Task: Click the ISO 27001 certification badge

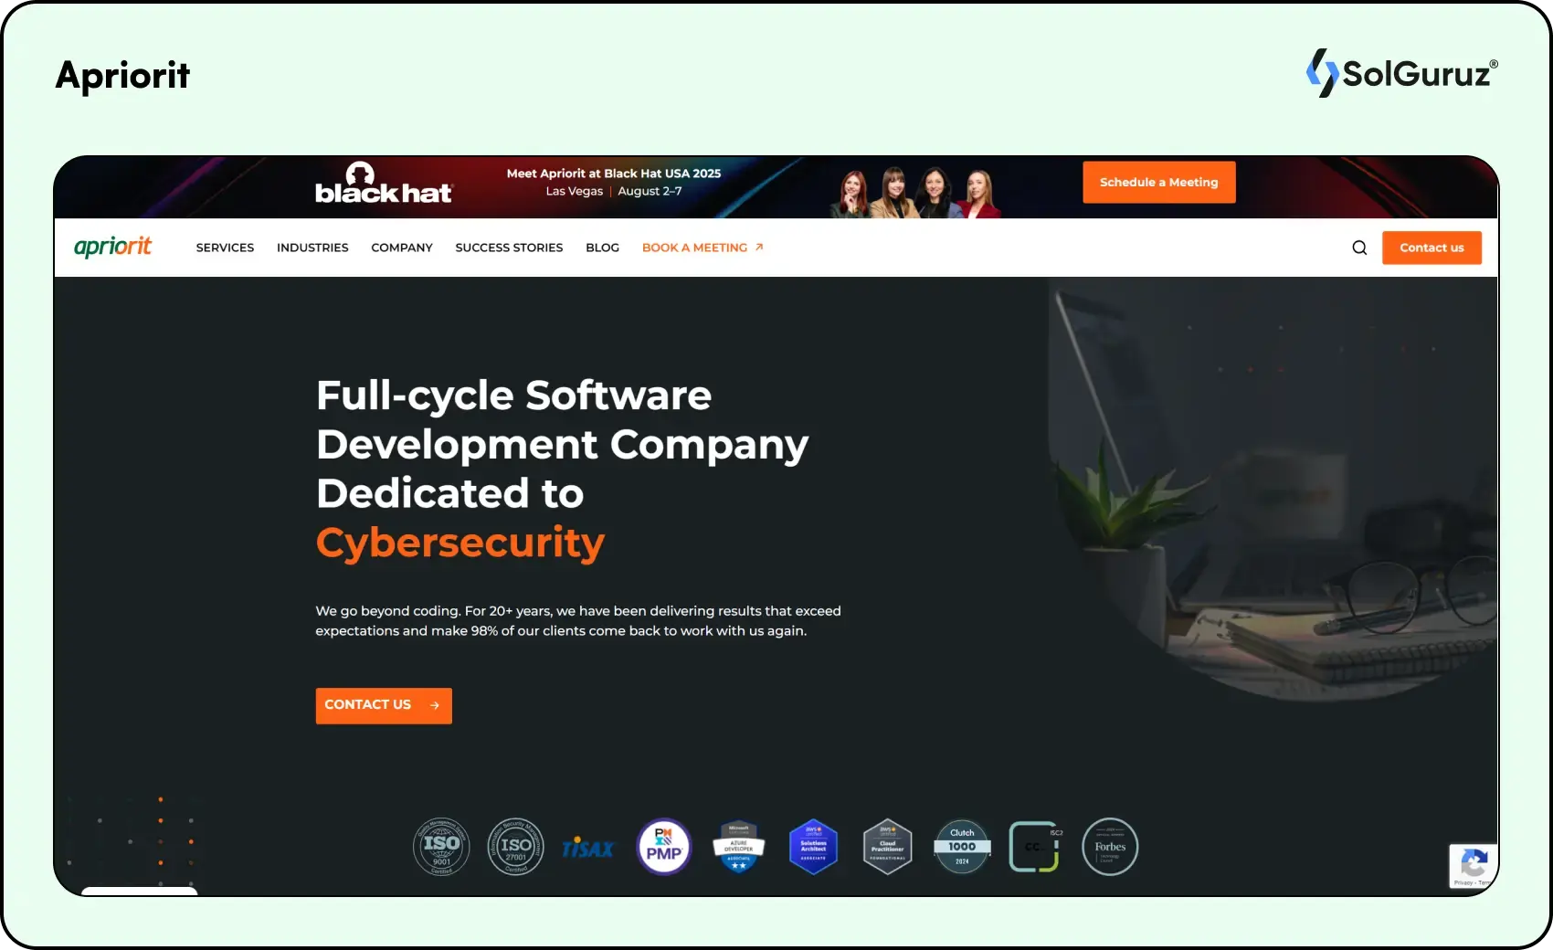Action: pyautogui.click(x=515, y=847)
